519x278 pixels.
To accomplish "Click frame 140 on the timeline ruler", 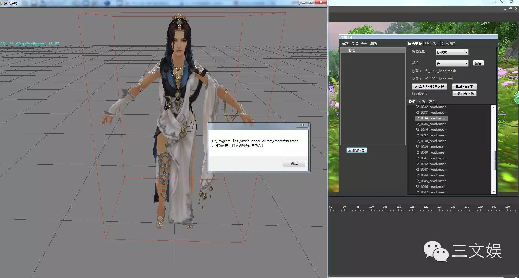I will point(480,207).
